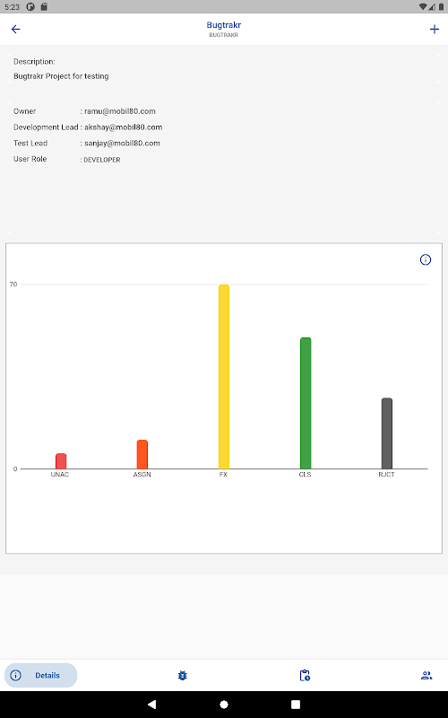This screenshot has height=718, width=448.
Task: Select the Details tab
Action: [40, 676]
